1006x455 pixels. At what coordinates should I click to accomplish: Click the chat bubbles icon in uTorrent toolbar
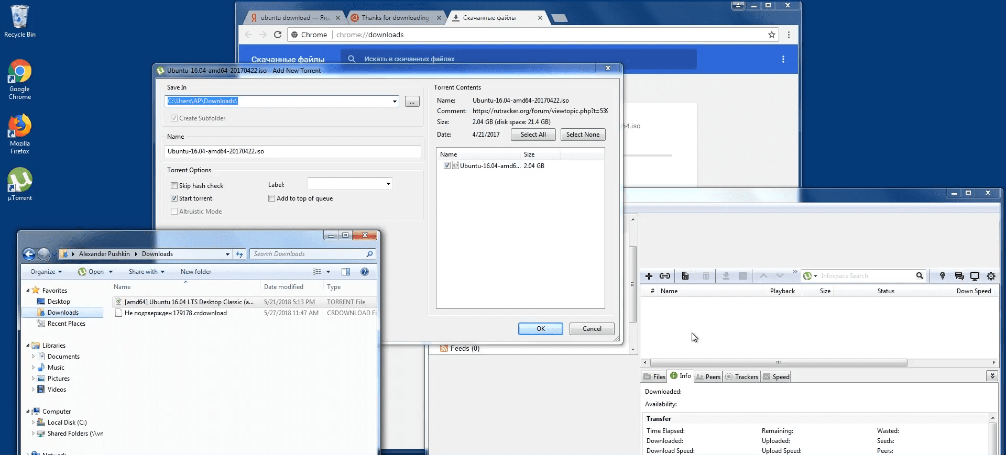(x=959, y=276)
